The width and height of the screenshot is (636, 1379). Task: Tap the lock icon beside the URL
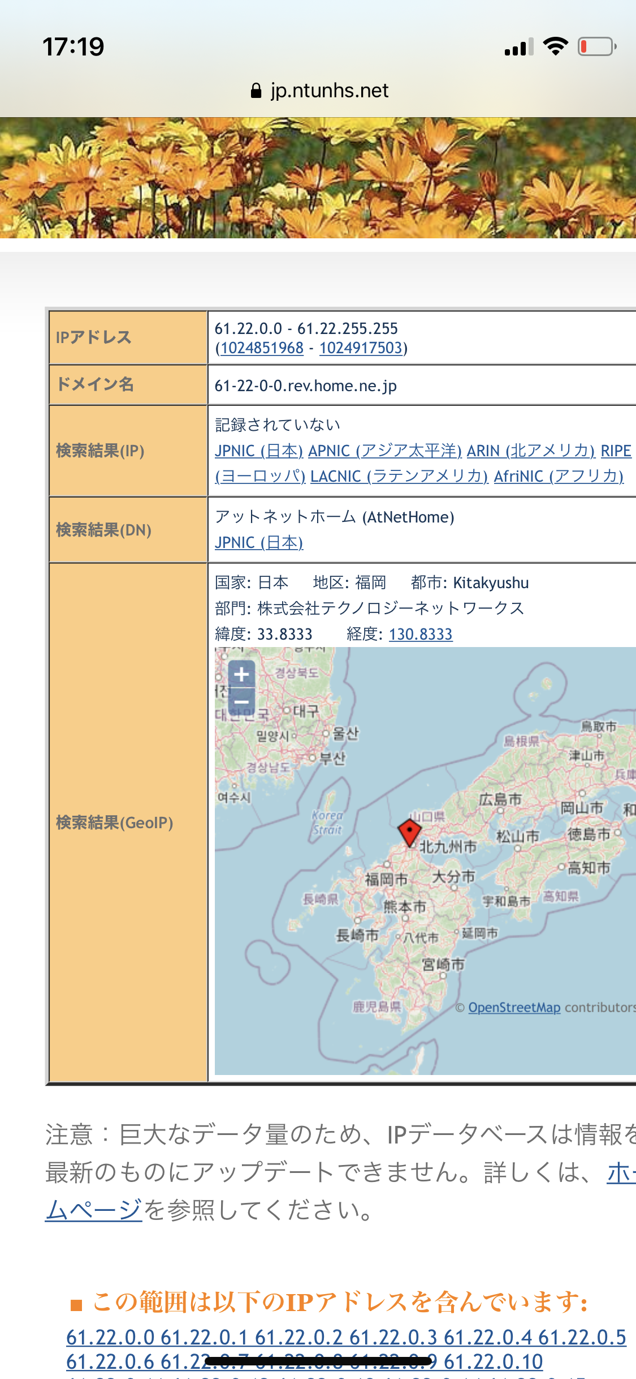click(256, 91)
